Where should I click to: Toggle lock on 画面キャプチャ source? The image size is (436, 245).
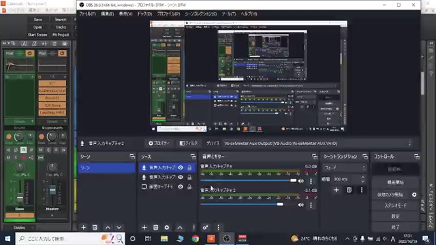(189, 186)
